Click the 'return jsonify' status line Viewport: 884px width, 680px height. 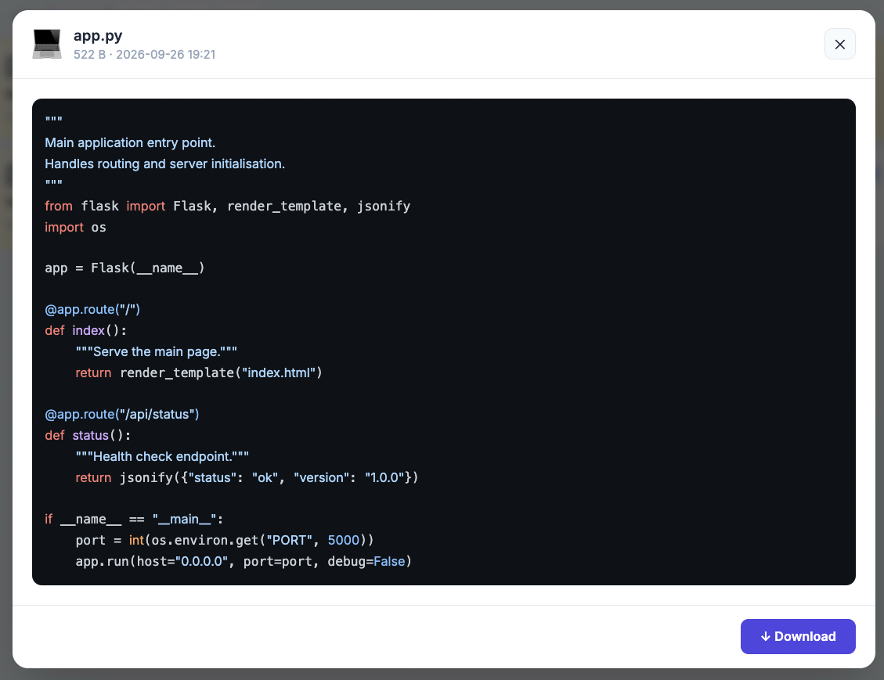click(247, 478)
